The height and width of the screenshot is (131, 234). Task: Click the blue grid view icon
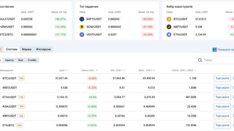214,50
